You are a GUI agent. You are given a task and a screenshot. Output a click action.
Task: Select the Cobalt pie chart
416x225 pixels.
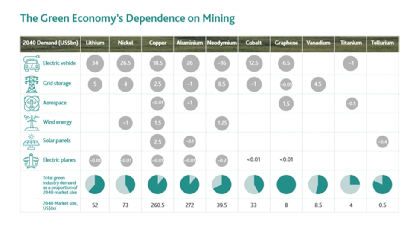pyautogui.click(x=254, y=185)
